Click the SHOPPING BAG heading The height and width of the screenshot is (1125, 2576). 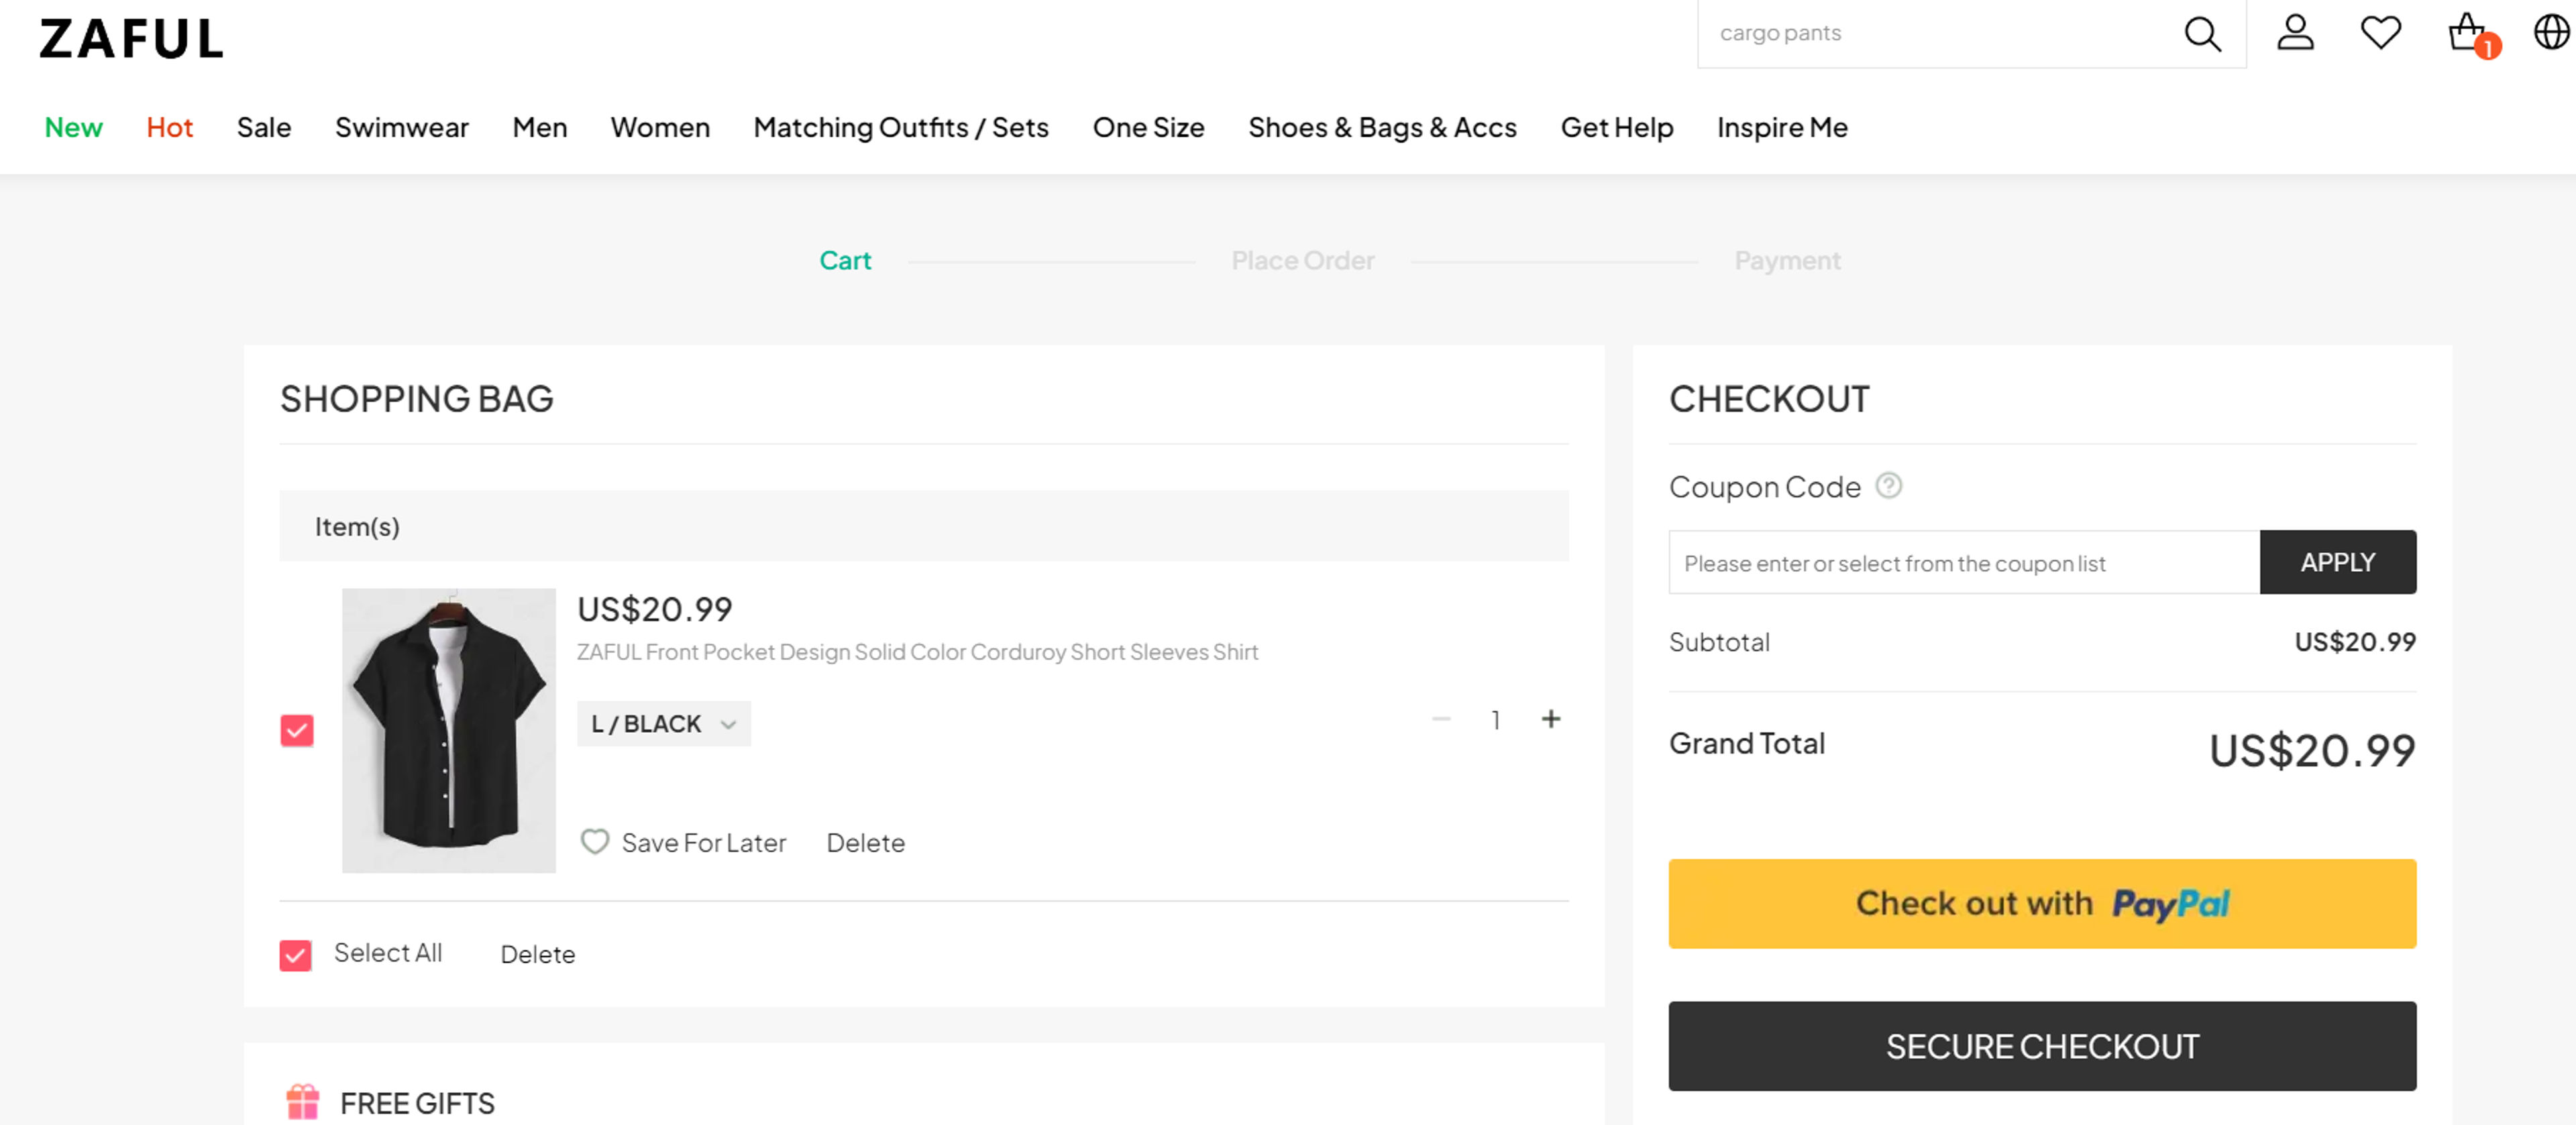pyautogui.click(x=416, y=399)
